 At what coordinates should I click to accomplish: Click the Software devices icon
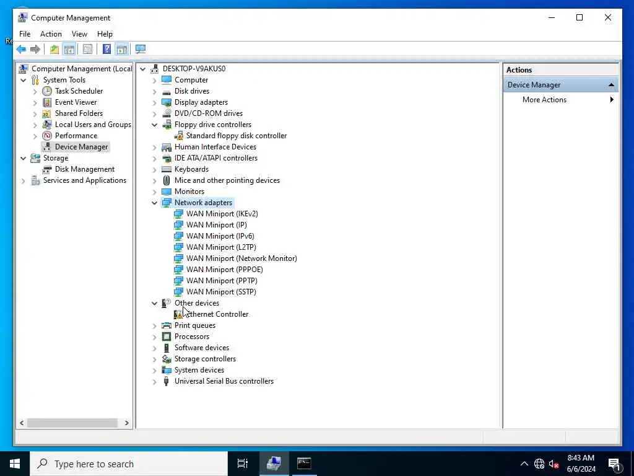click(166, 348)
